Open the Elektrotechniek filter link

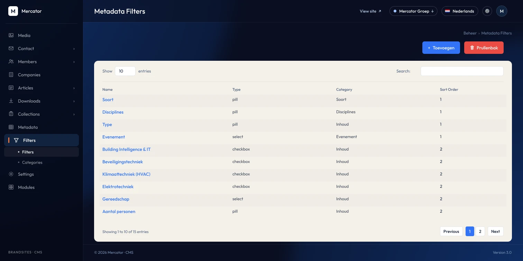(118, 186)
